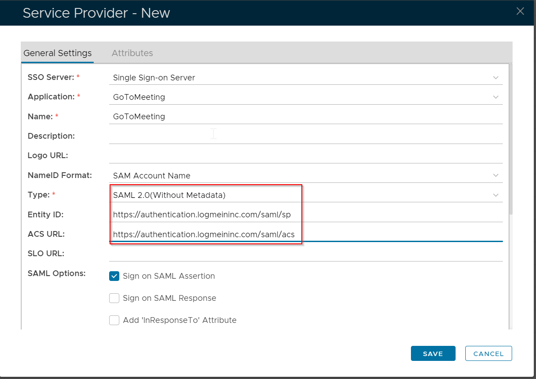Close the Service Provider dialog with X
The width and height of the screenshot is (536, 379).
click(x=520, y=11)
